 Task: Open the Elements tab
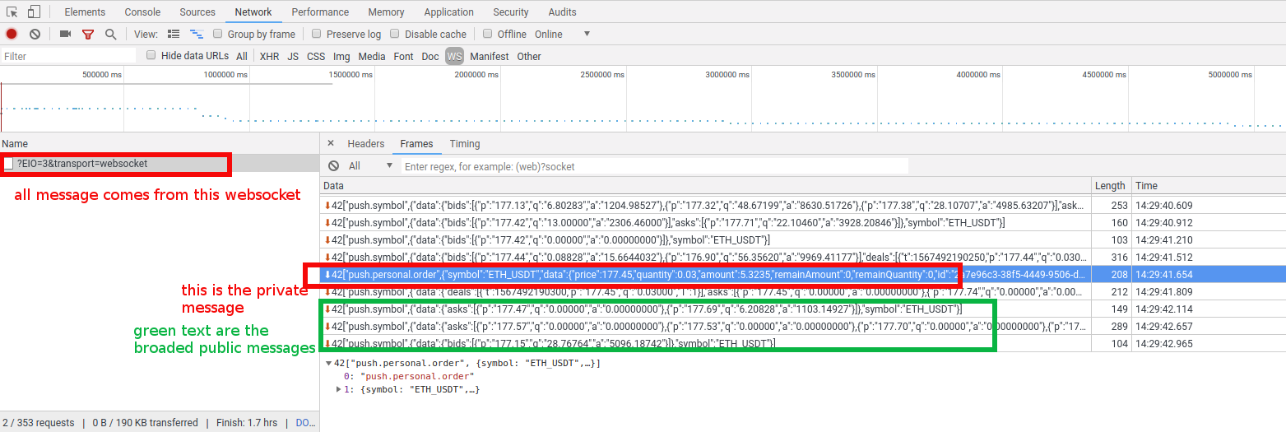(85, 12)
